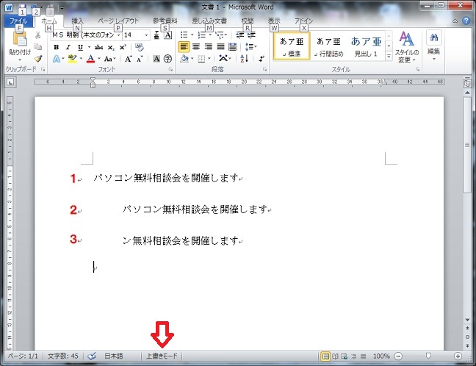
Task: Apply Text Effects glowing A icon
Action: [57, 59]
